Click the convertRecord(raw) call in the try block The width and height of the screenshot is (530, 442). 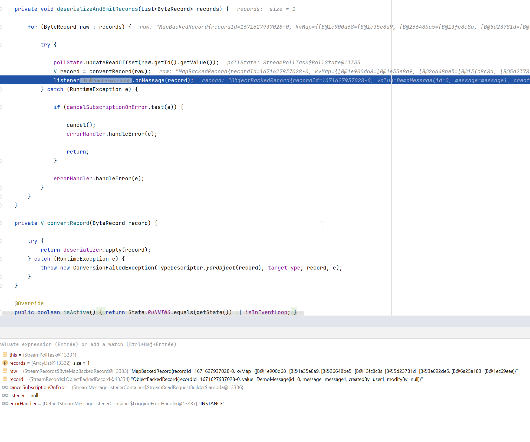tap(118, 71)
